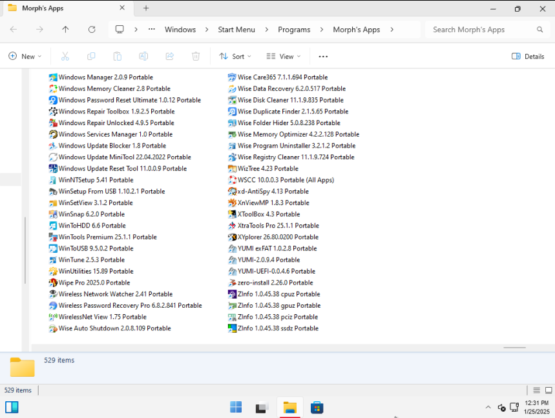Screen dimensions: 555x418
Task: Click the Rename toolbar icon
Action: [143, 56]
